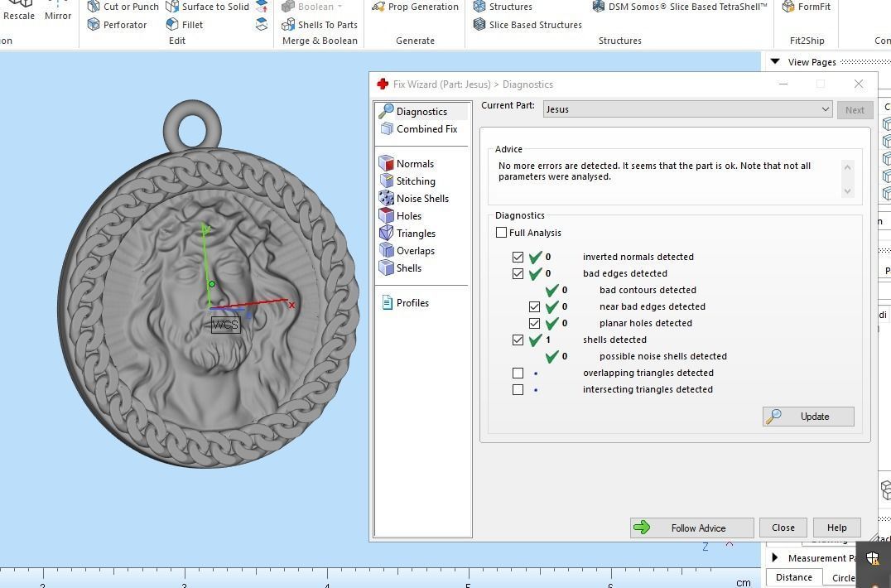Click Follow Advice button

click(x=691, y=528)
